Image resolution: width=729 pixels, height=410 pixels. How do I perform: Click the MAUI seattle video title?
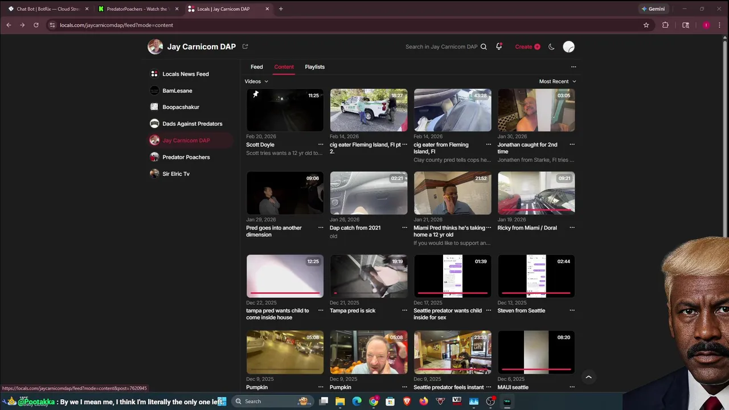(x=513, y=387)
